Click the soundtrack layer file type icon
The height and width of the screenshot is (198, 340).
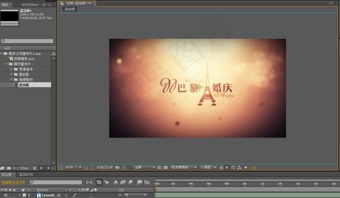coord(39,195)
